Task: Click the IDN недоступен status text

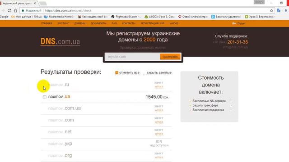Action: (x=159, y=143)
